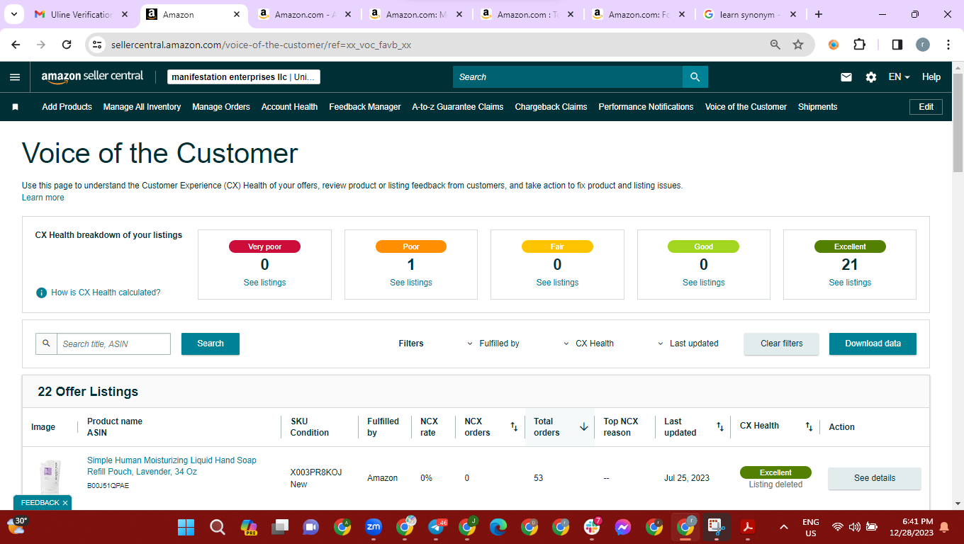The height and width of the screenshot is (544, 964).
Task: Open Seller Central Help
Action: pyautogui.click(x=931, y=77)
